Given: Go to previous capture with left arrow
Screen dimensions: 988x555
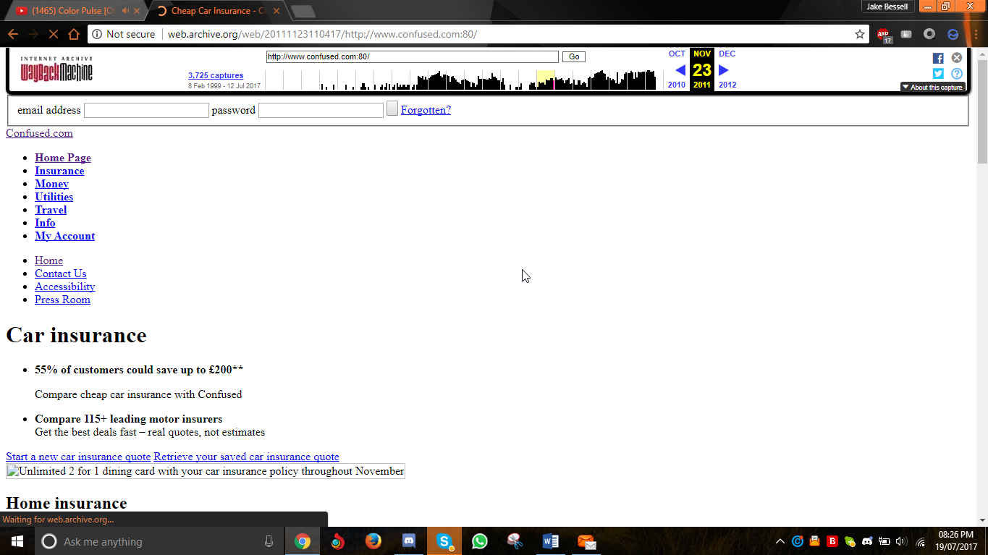Looking at the screenshot, I should [680, 70].
